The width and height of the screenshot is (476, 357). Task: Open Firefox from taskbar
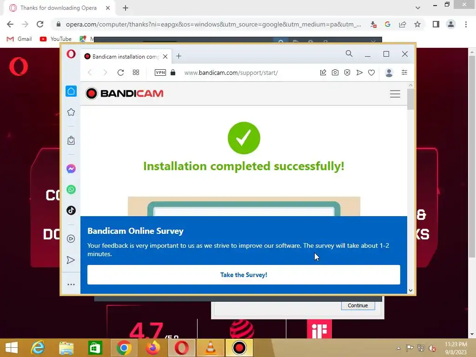152,348
